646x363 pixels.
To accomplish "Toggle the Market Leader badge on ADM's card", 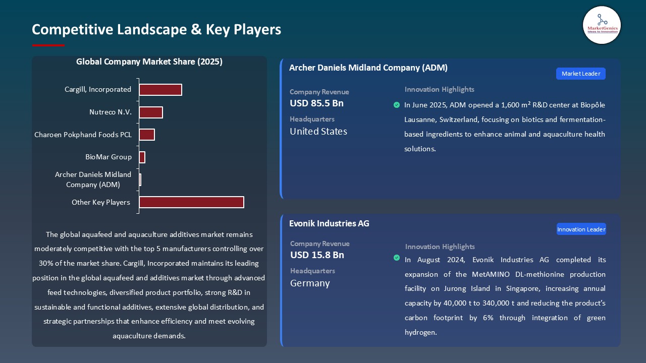I will click(x=580, y=73).
